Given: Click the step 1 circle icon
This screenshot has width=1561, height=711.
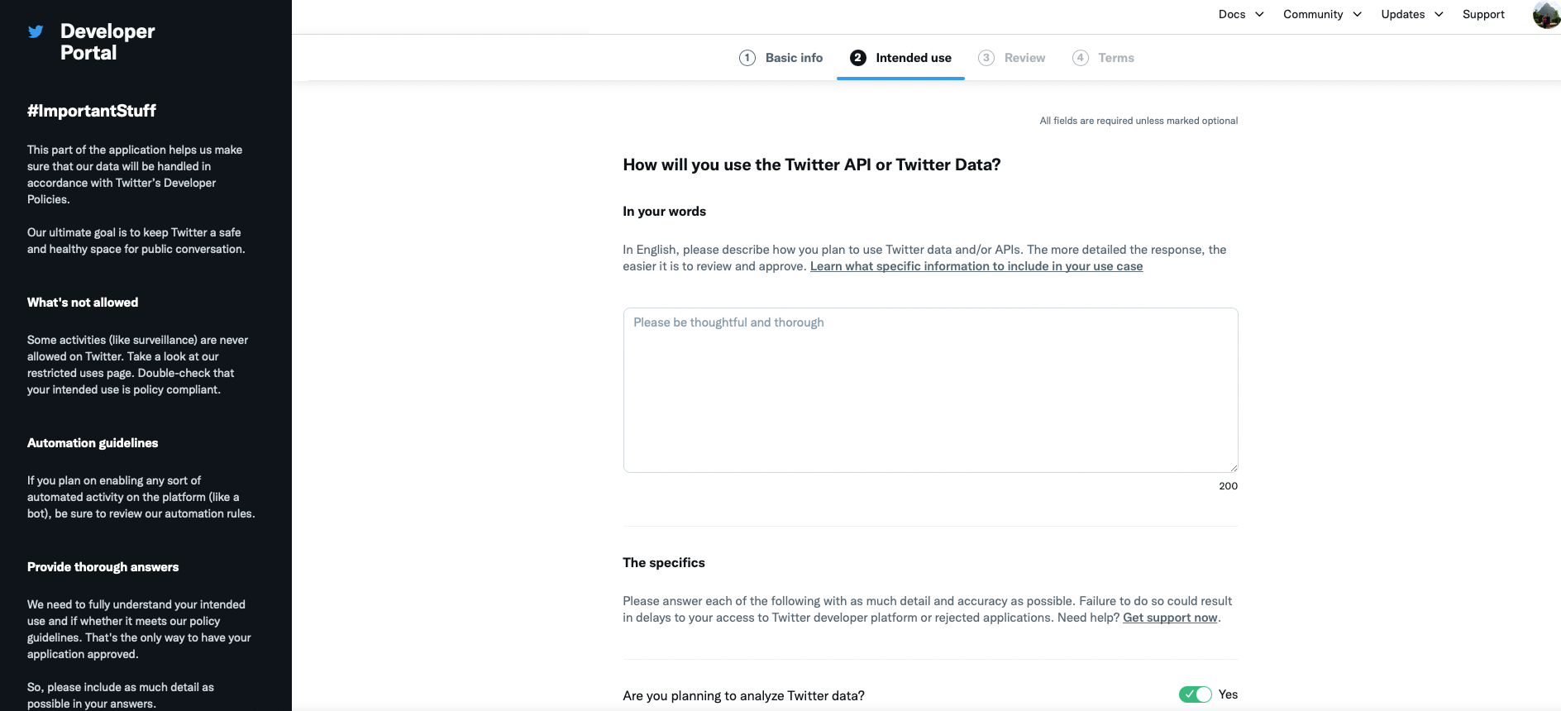Looking at the screenshot, I should pyautogui.click(x=747, y=58).
